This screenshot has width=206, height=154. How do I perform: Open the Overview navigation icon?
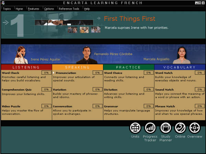coord(195,128)
